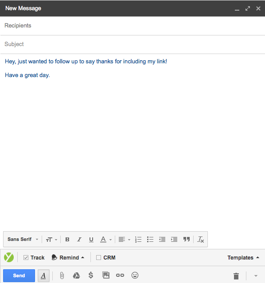The image size is (265, 283).
Task: Click the green Yesware logo icon
Action: tap(9, 257)
